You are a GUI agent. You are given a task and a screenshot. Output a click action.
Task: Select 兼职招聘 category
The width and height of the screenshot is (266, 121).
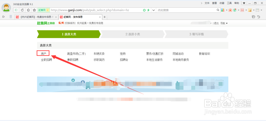73,60
